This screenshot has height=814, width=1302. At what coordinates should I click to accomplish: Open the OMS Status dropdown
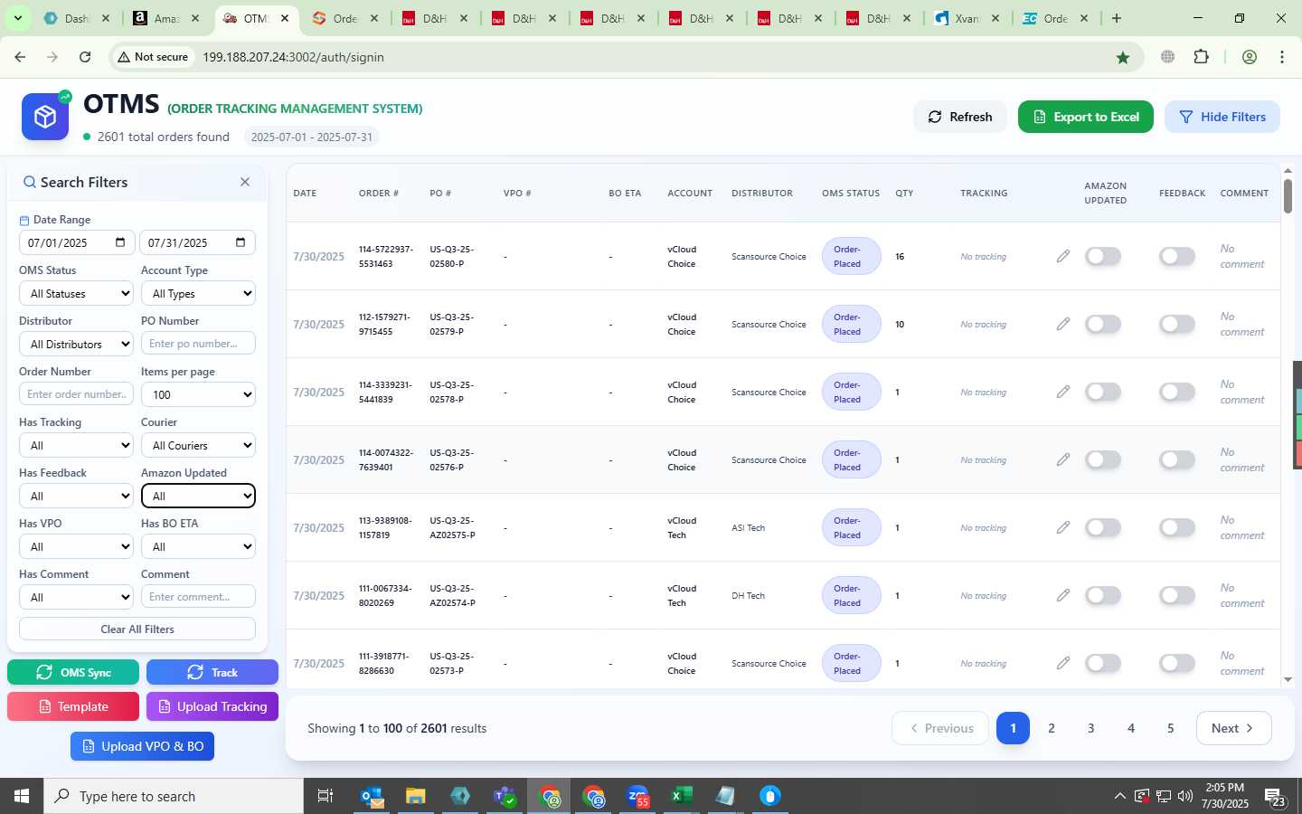(77, 293)
